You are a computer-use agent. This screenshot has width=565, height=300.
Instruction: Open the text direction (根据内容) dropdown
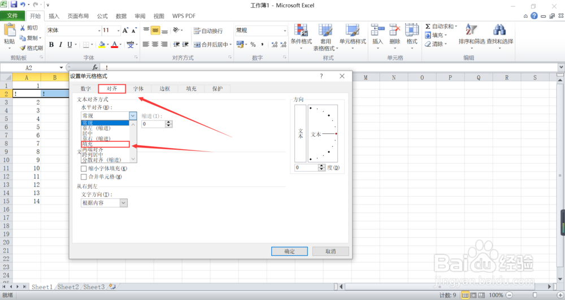tap(123, 203)
